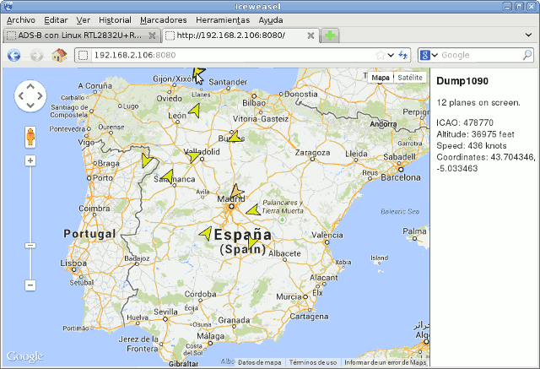Viewport: 540px width, 369px height.
Task: Pan the map down with bottom arrow
Action: click(30, 105)
